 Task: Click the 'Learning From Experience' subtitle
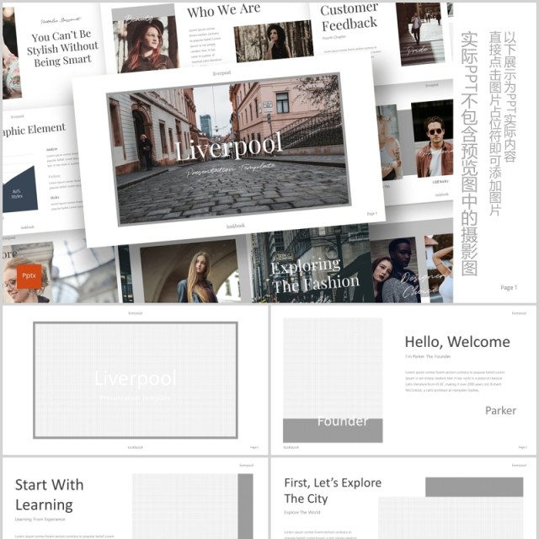40,519
